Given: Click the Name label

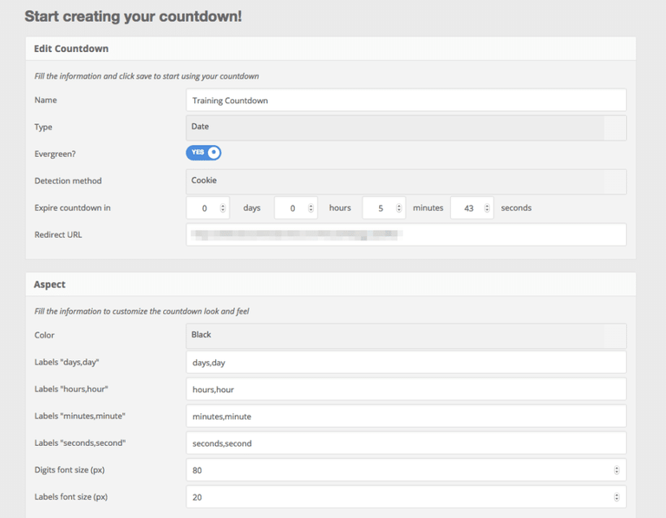Looking at the screenshot, I should [x=46, y=100].
